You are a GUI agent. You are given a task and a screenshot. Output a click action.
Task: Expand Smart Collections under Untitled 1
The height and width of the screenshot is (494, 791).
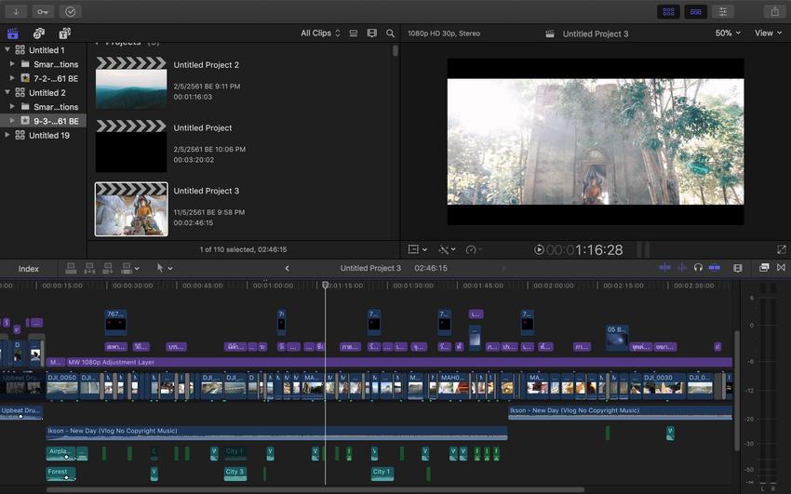(12, 64)
